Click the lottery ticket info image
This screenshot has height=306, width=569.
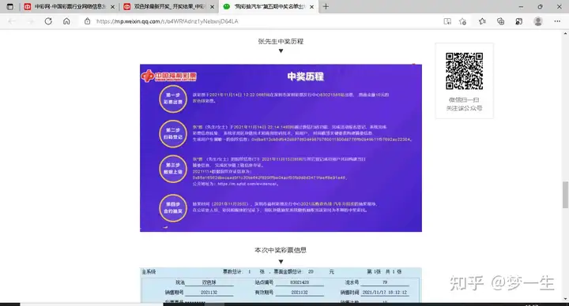281,285
